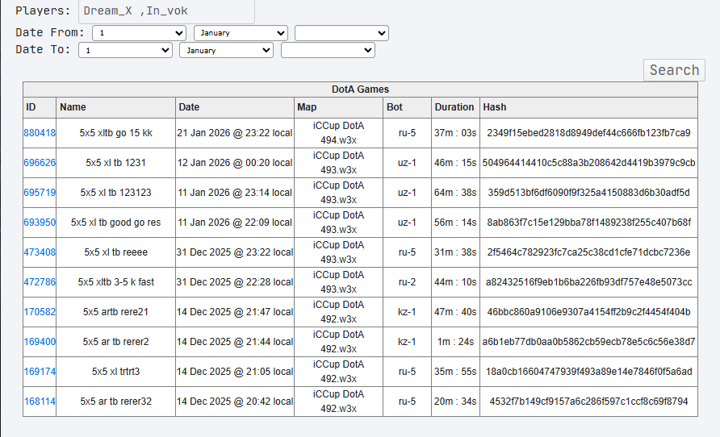Click the Map column header
720x437 pixels.
pyautogui.click(x=338, y=107)
